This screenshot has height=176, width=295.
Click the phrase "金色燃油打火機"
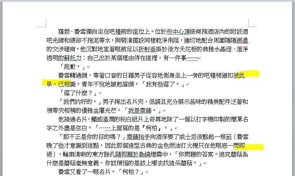click(x=178, y=145)
